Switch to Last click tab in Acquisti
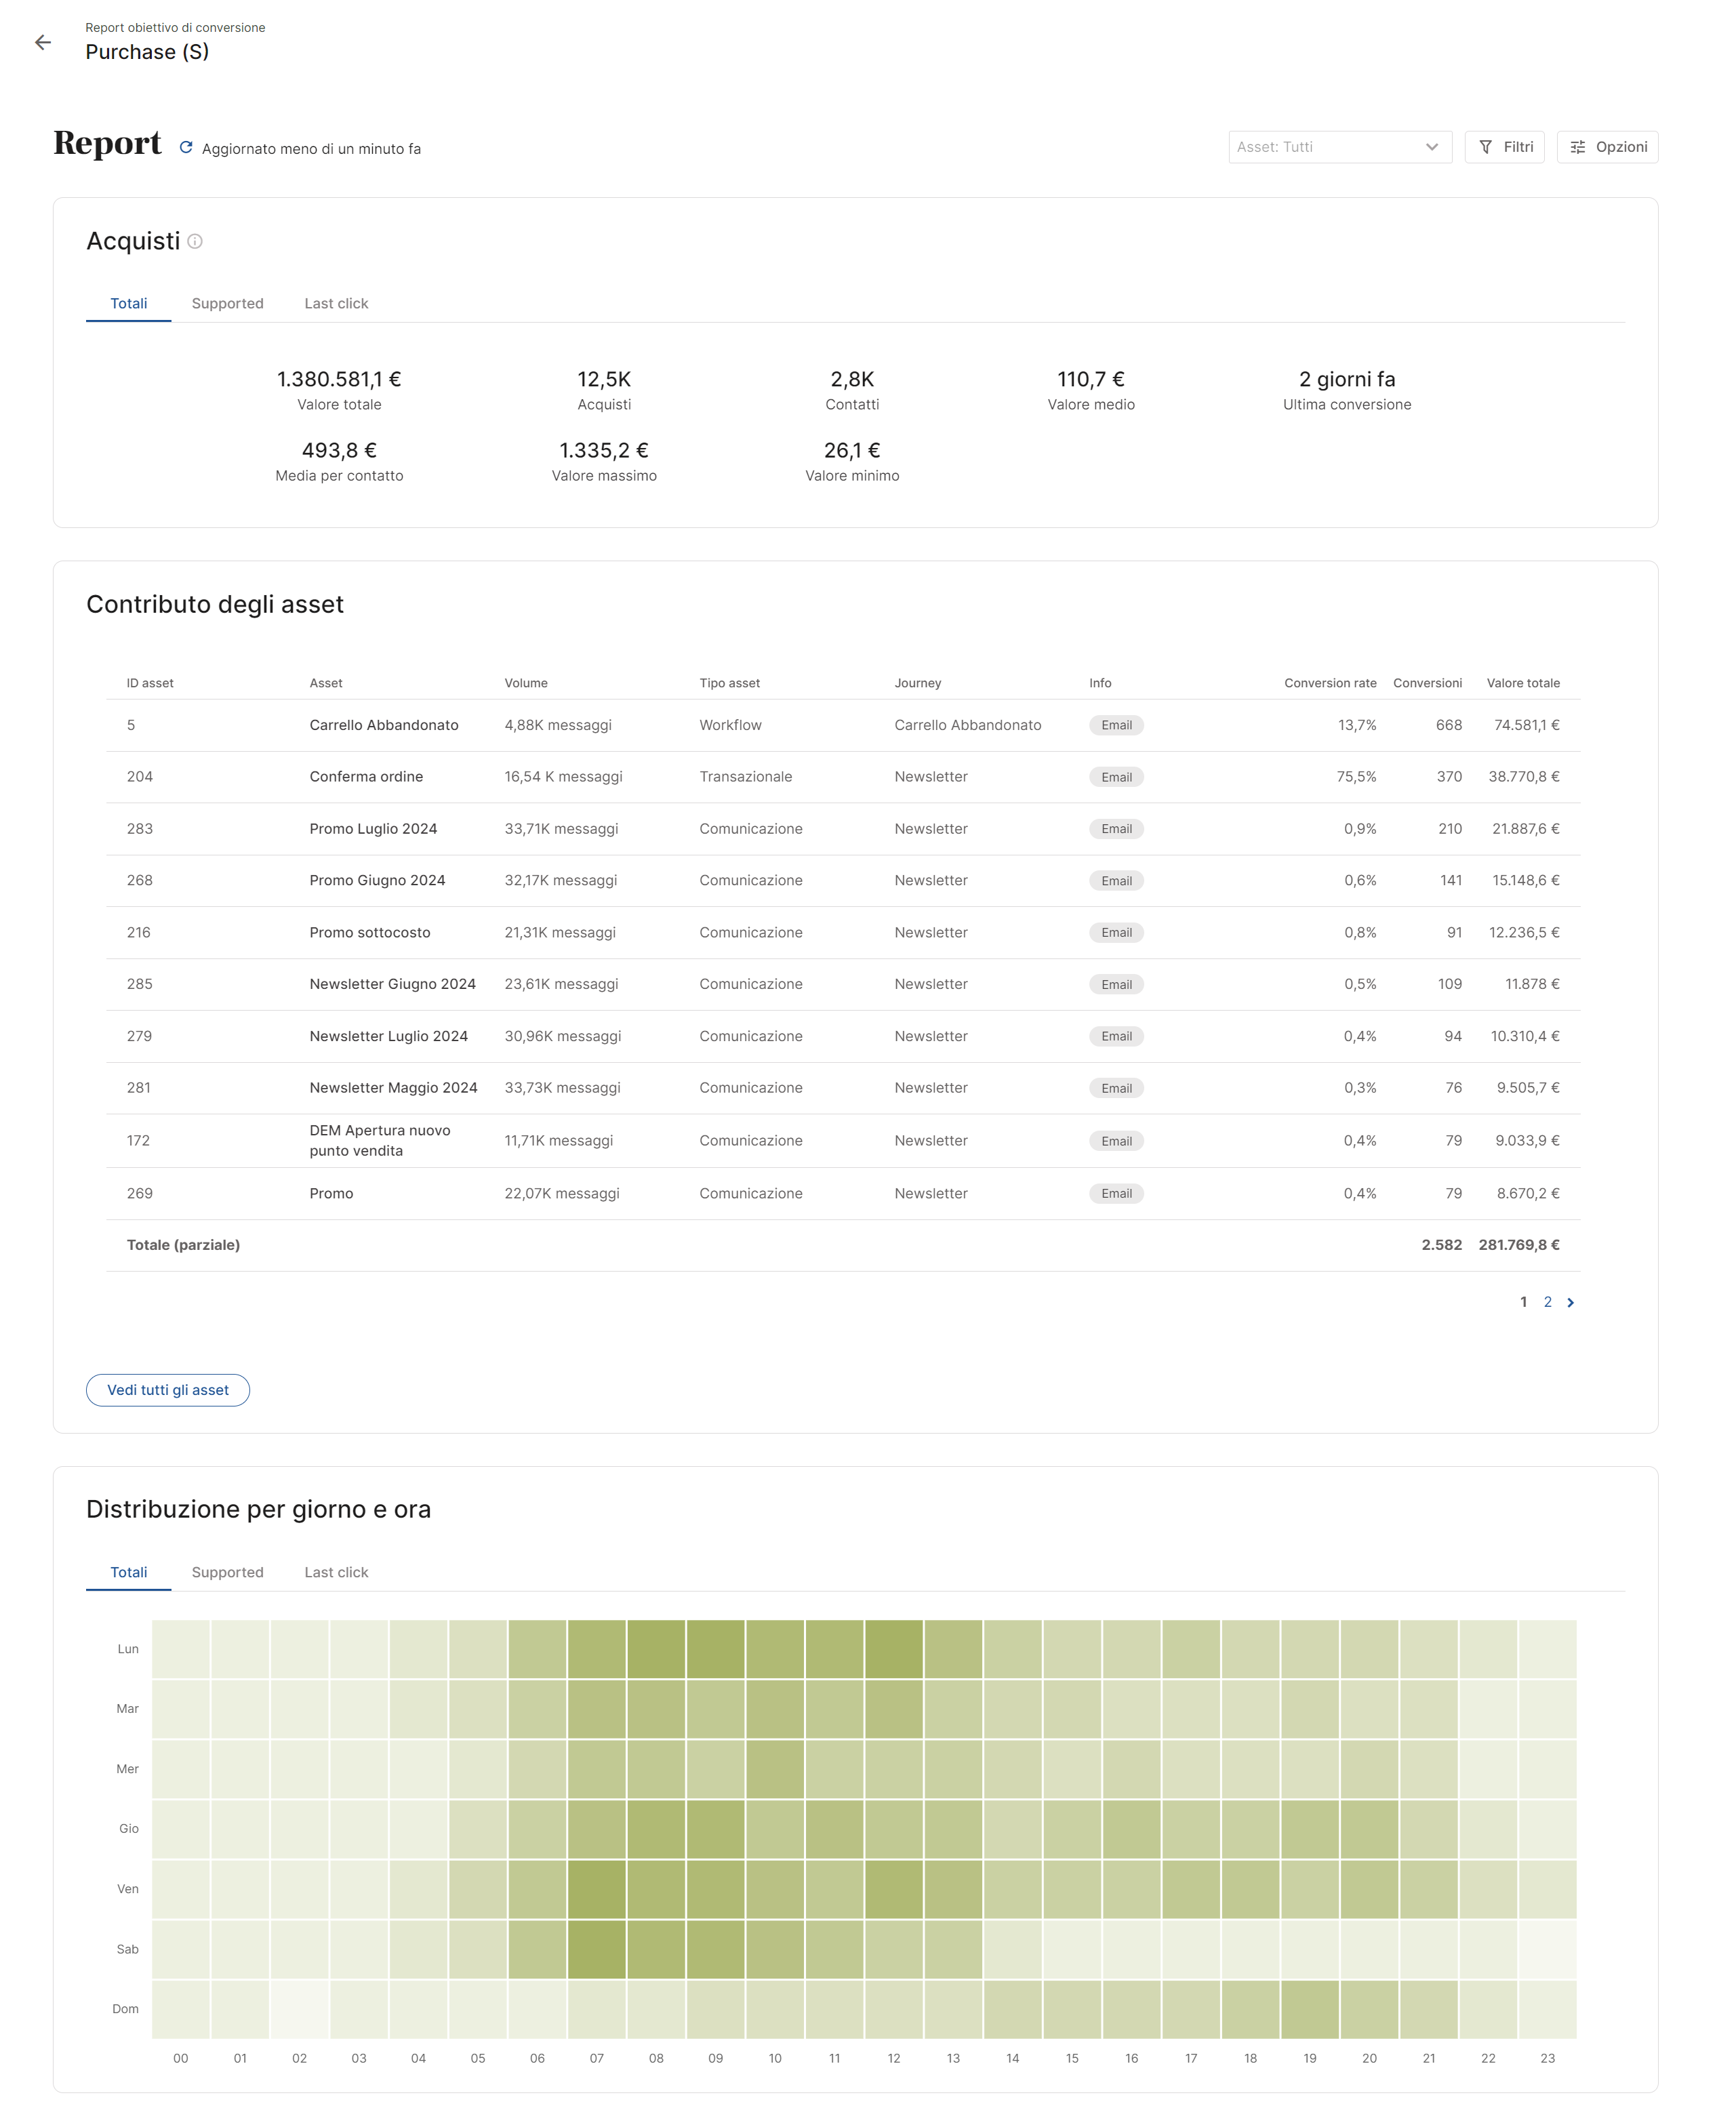 point(337,304)
